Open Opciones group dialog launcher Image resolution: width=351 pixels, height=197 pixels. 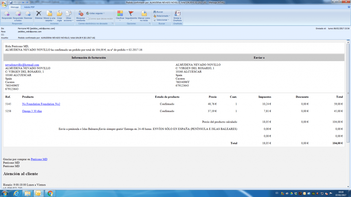[150, 24]
